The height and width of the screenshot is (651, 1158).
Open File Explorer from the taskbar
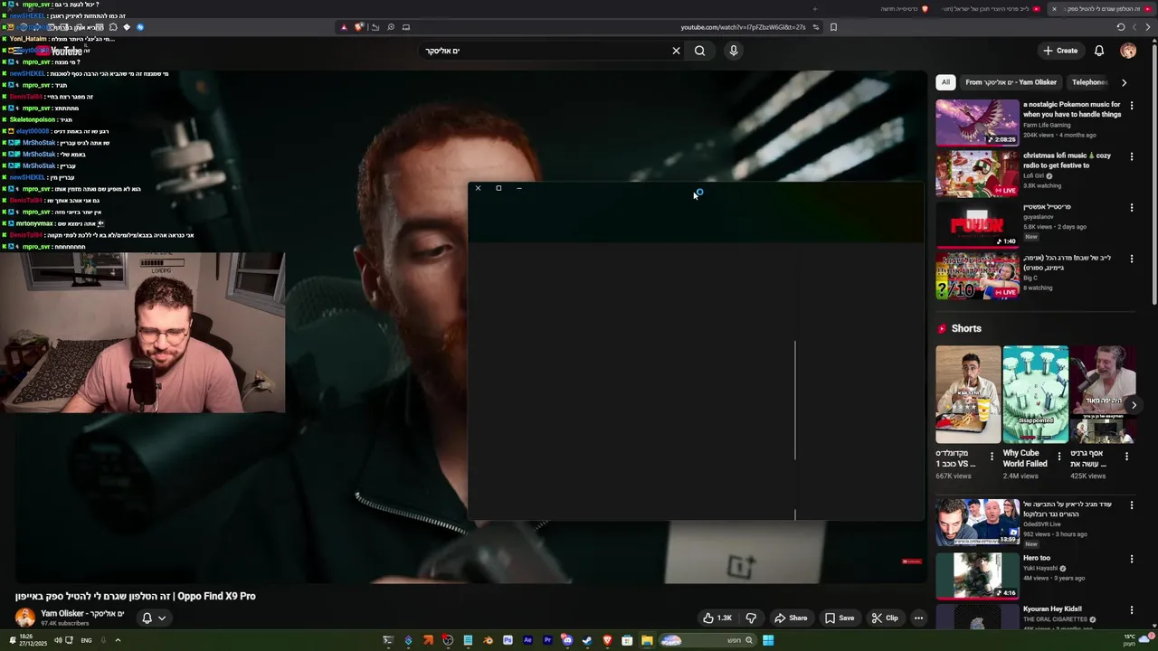[x=647, y=640]
